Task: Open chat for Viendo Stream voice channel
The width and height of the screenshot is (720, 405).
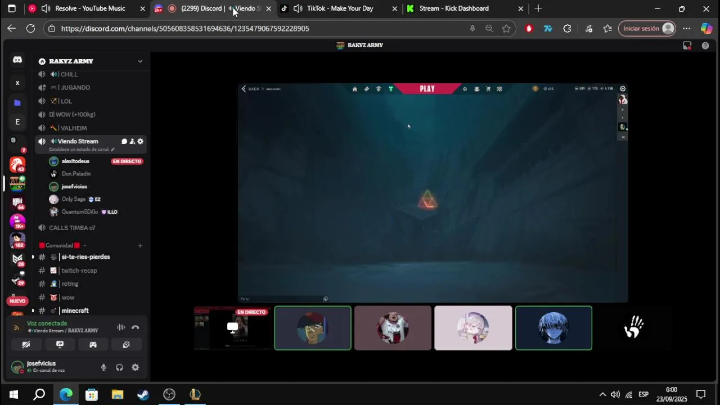Action: pos(124,141)
